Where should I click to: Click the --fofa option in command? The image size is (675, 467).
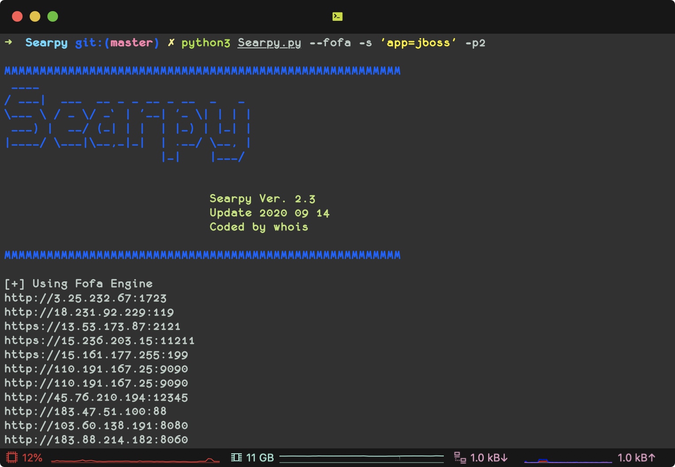[330, 43]
